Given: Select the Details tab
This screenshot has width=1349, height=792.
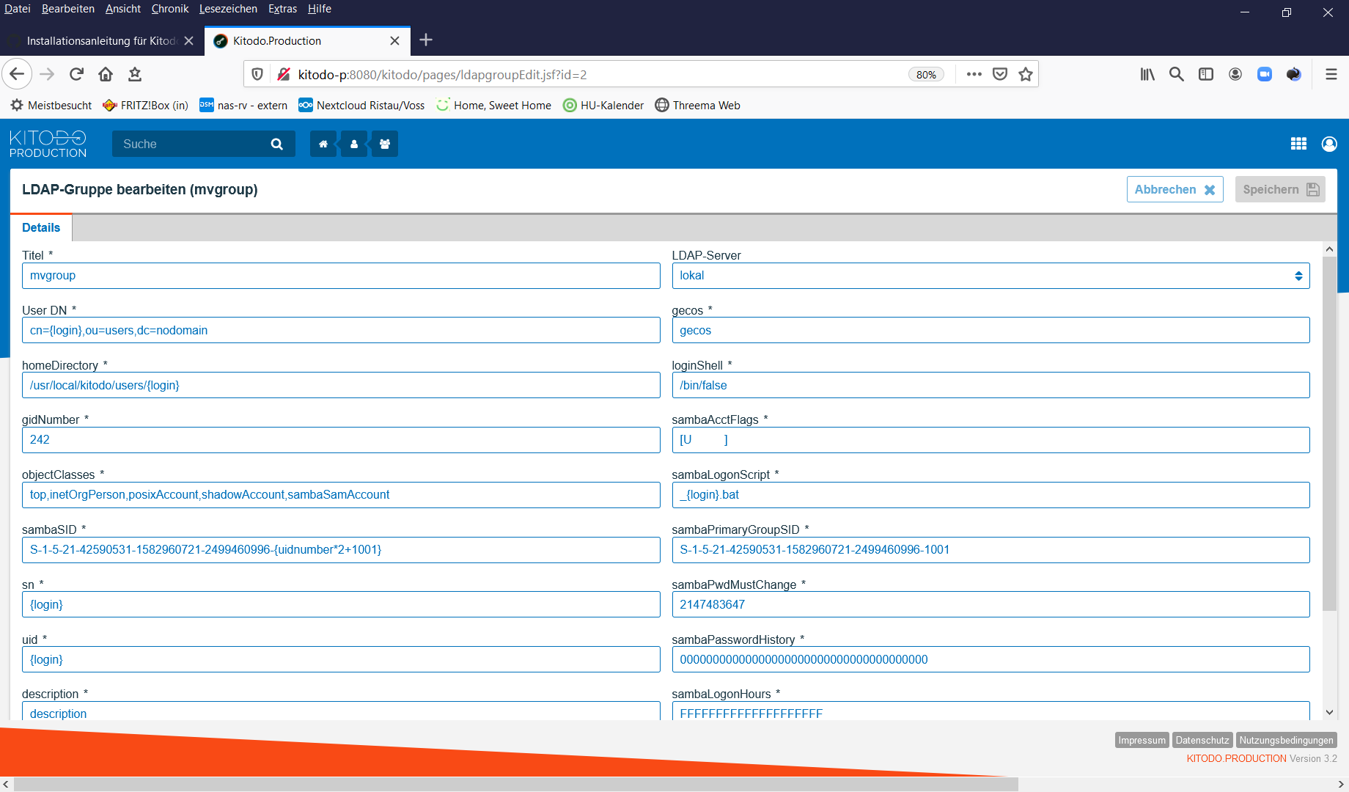Looking at the screenshot, I should point(41,227).
